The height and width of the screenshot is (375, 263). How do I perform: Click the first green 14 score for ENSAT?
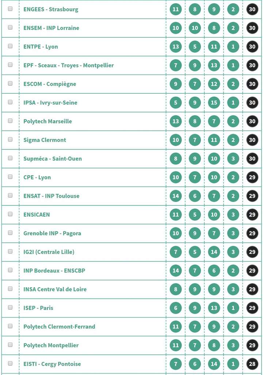click(176, 196)
